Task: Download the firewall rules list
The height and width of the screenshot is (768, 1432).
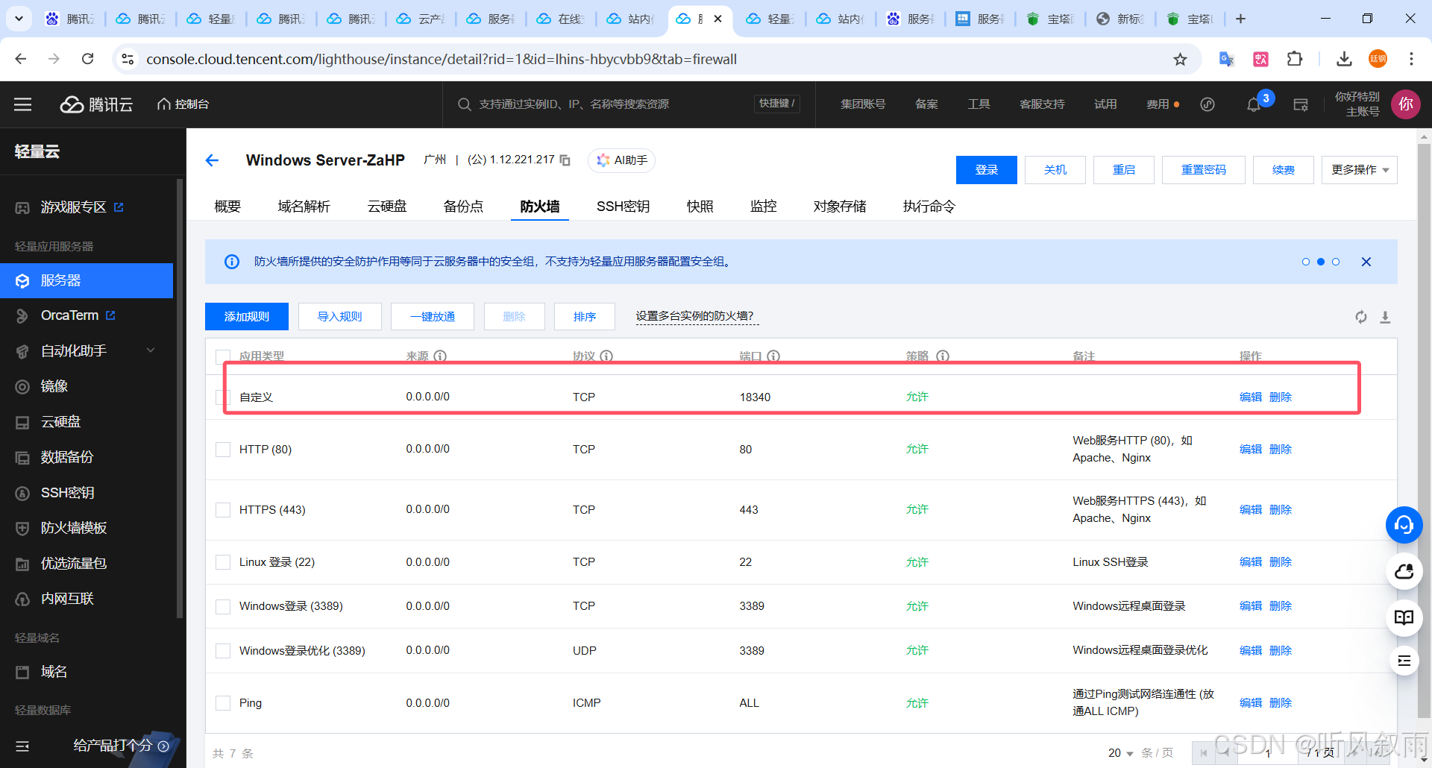Action: point(1385,317)
